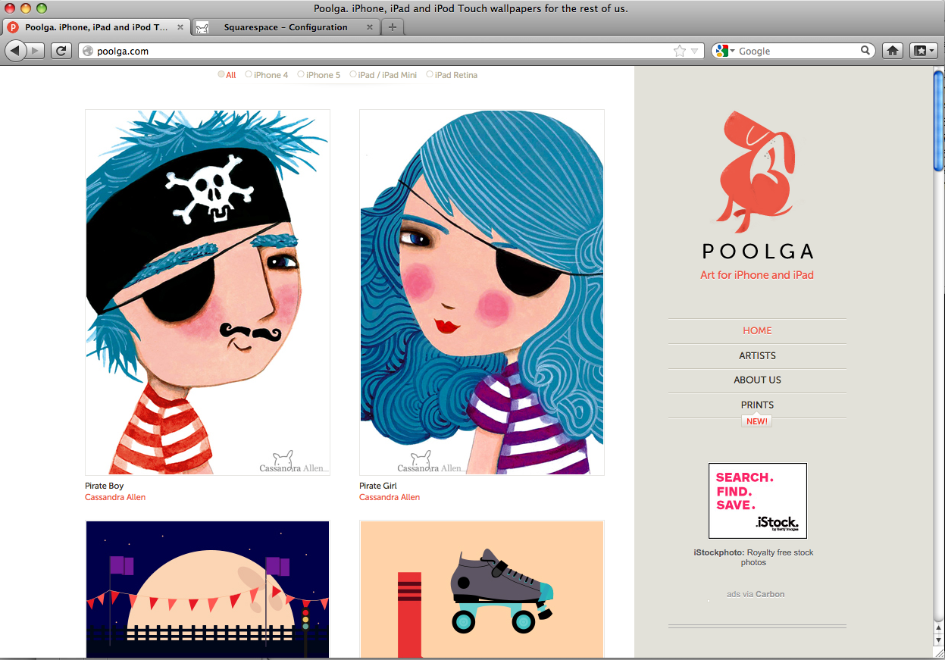The image size is (945, 660).
Task: Go to HOME in the sidebar menu
Action: click(757, 330)
